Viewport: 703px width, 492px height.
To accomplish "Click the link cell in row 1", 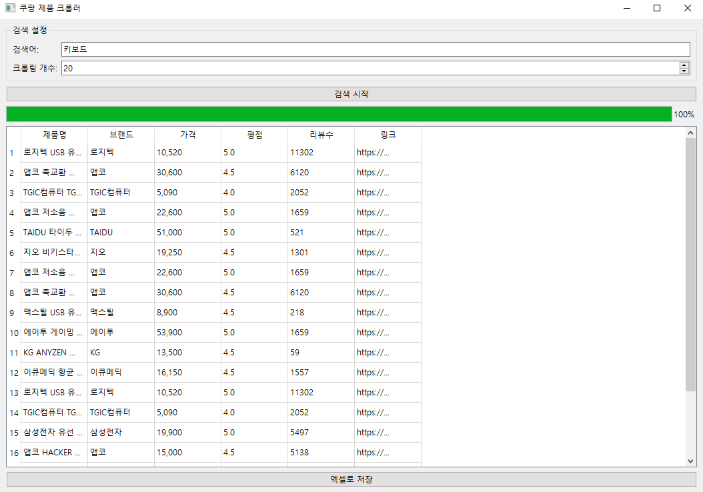I will click(387, 153).
